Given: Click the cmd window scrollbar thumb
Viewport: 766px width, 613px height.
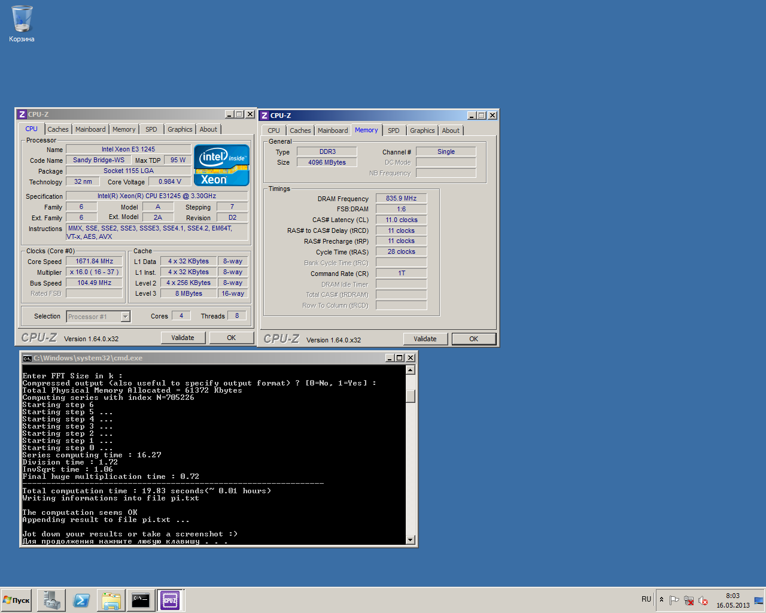Looking at the screenshot, I should pos(411,396).
